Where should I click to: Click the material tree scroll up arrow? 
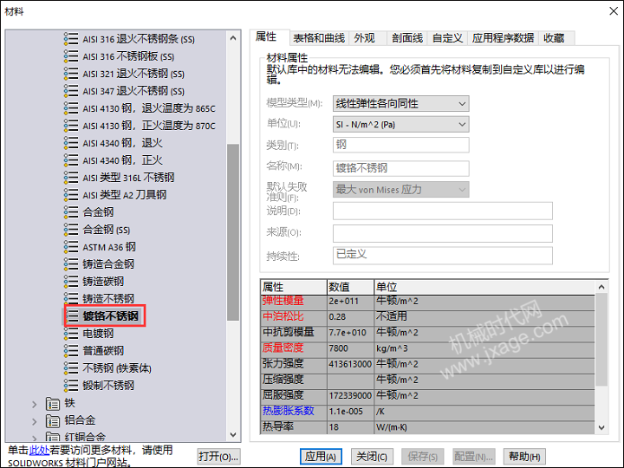pyautogui.click(x=233, y=38)
